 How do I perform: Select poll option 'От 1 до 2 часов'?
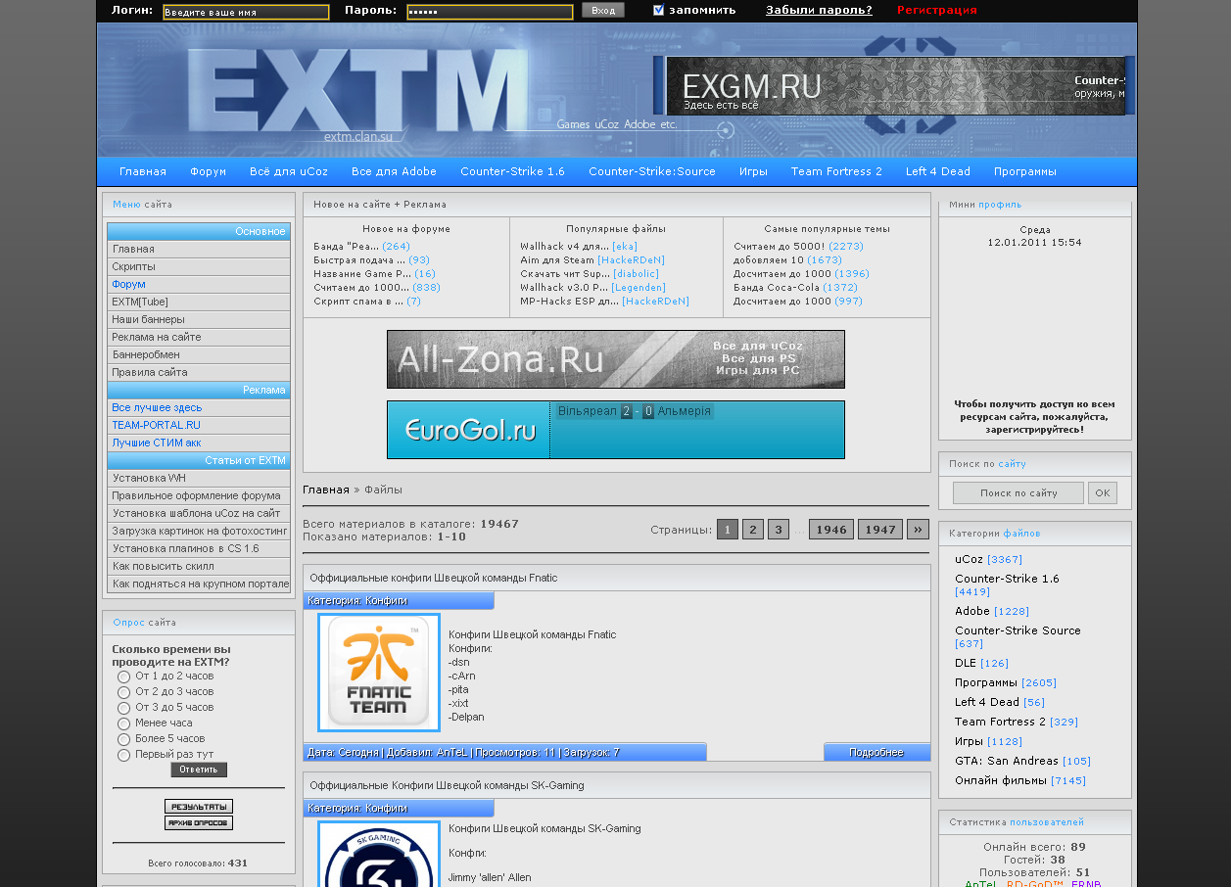coord(124,677)
